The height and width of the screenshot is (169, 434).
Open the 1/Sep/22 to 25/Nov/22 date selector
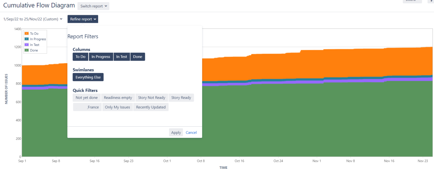click(32, 19)
